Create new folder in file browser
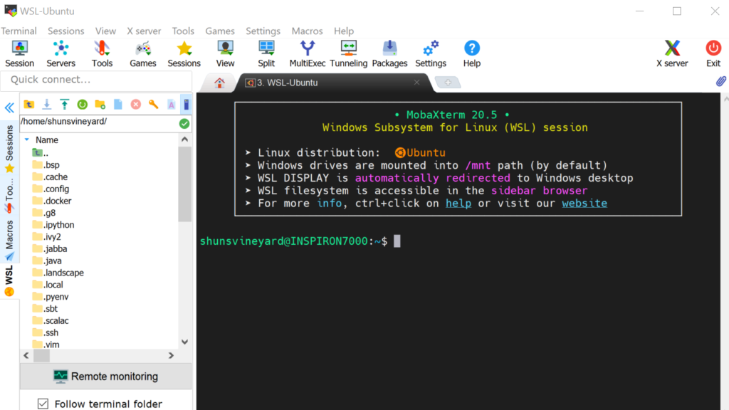Viewport: 729px width, 410px height. 100,105
